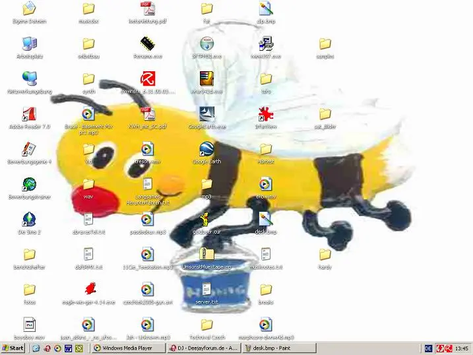This screenshot has height=355, width=473.
Task: Click the 13:45 system tray clock
Action: pyautogui.click(x=461, y=348)
